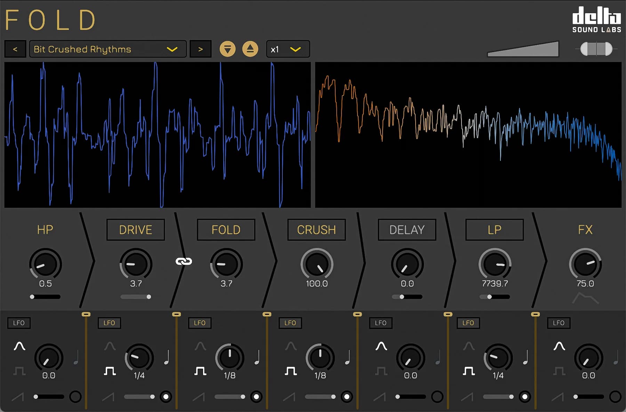The image size is (626, 412).
Task: Click the LFO mode selector in FX section
Action: pyautogui.click(x=559, y=323)
